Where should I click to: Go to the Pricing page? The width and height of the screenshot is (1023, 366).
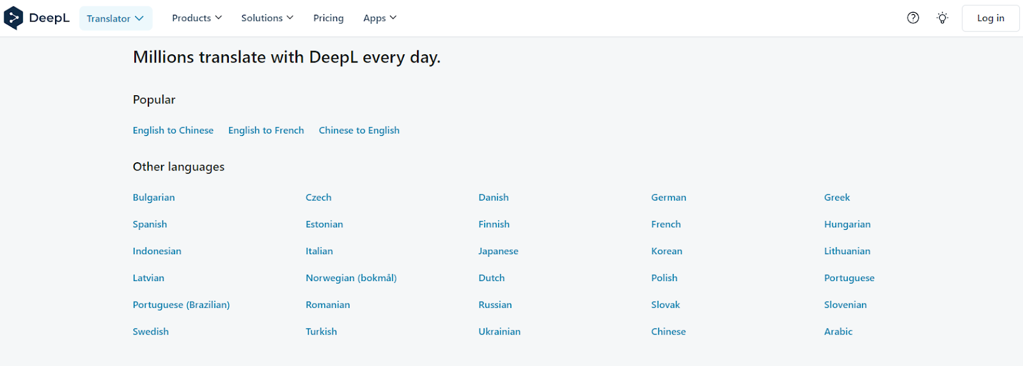(x=329, y=18)
